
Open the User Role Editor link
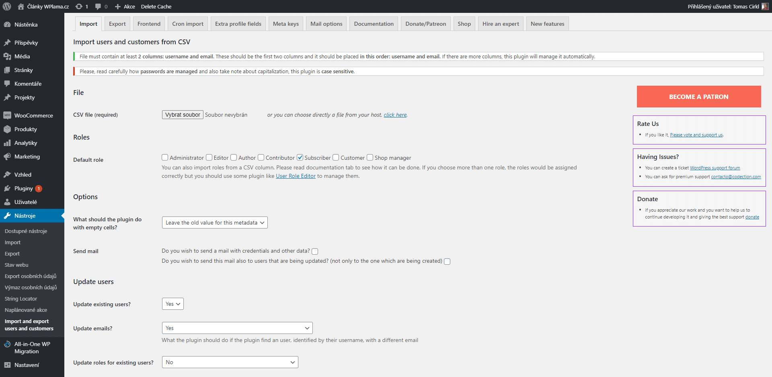click(x=296, y=176)
